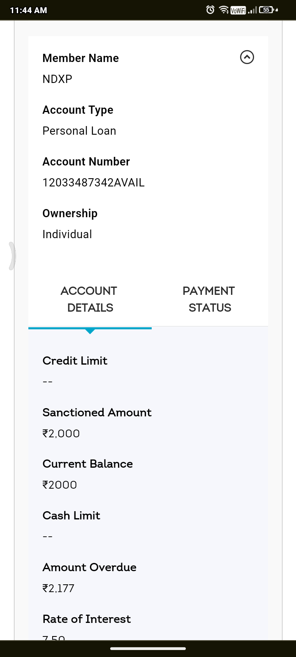Screen dimensions: 296x657
Task: Tap the Amount Overdue value ₹2,177
Action: tap(58, 588)
